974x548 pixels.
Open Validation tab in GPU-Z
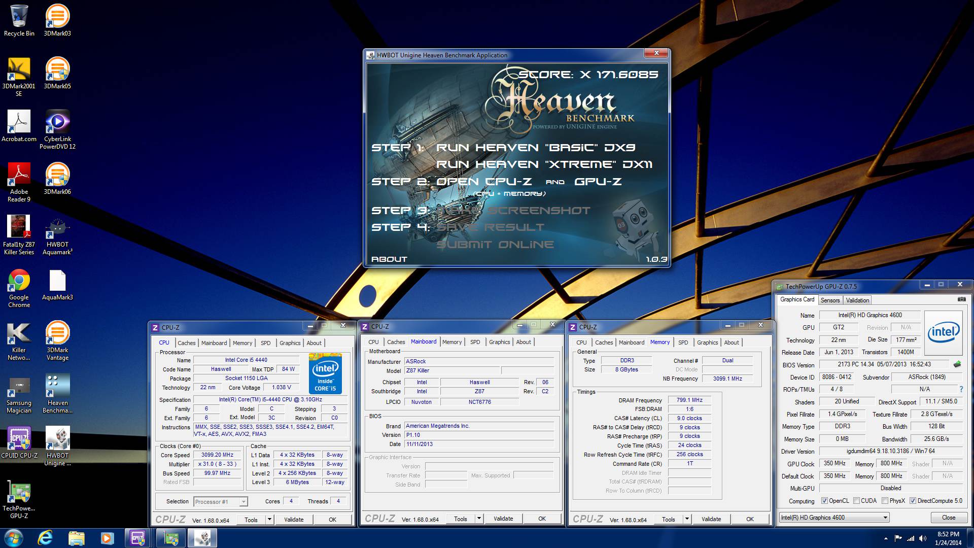click(857, 300)
